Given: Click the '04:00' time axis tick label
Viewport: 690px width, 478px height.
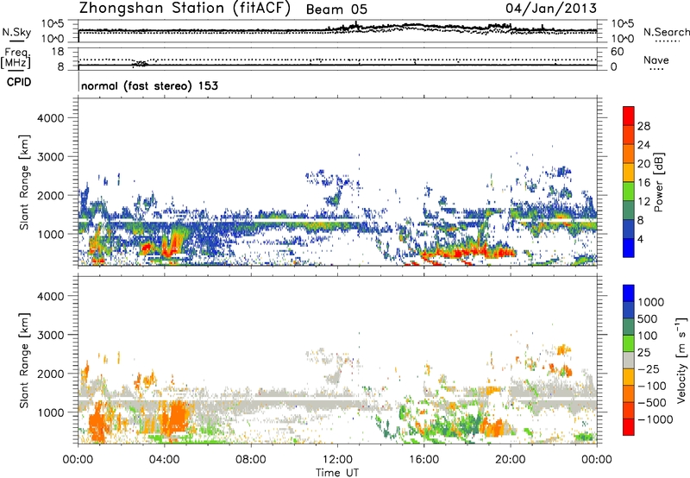Looking at the screenshot, I should tap(165, 460).
